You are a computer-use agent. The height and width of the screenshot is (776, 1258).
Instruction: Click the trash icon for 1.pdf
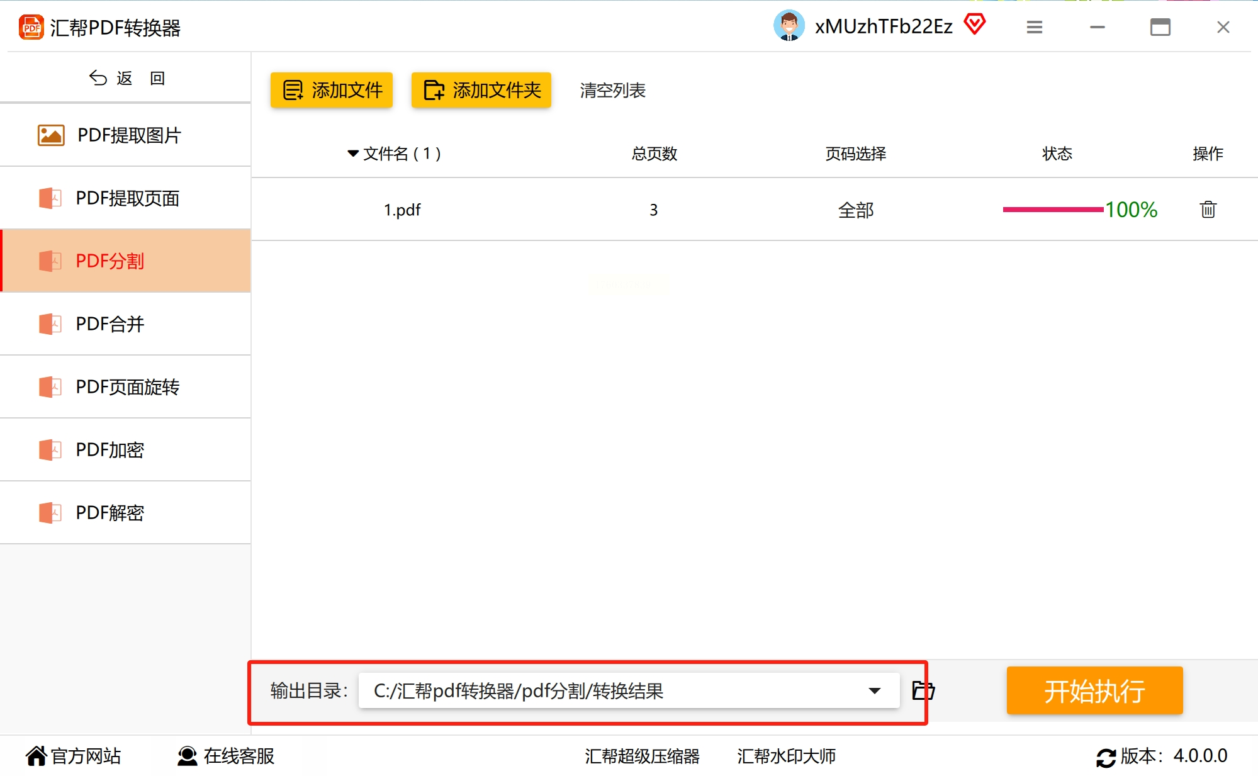click(x=1208, y=210)
